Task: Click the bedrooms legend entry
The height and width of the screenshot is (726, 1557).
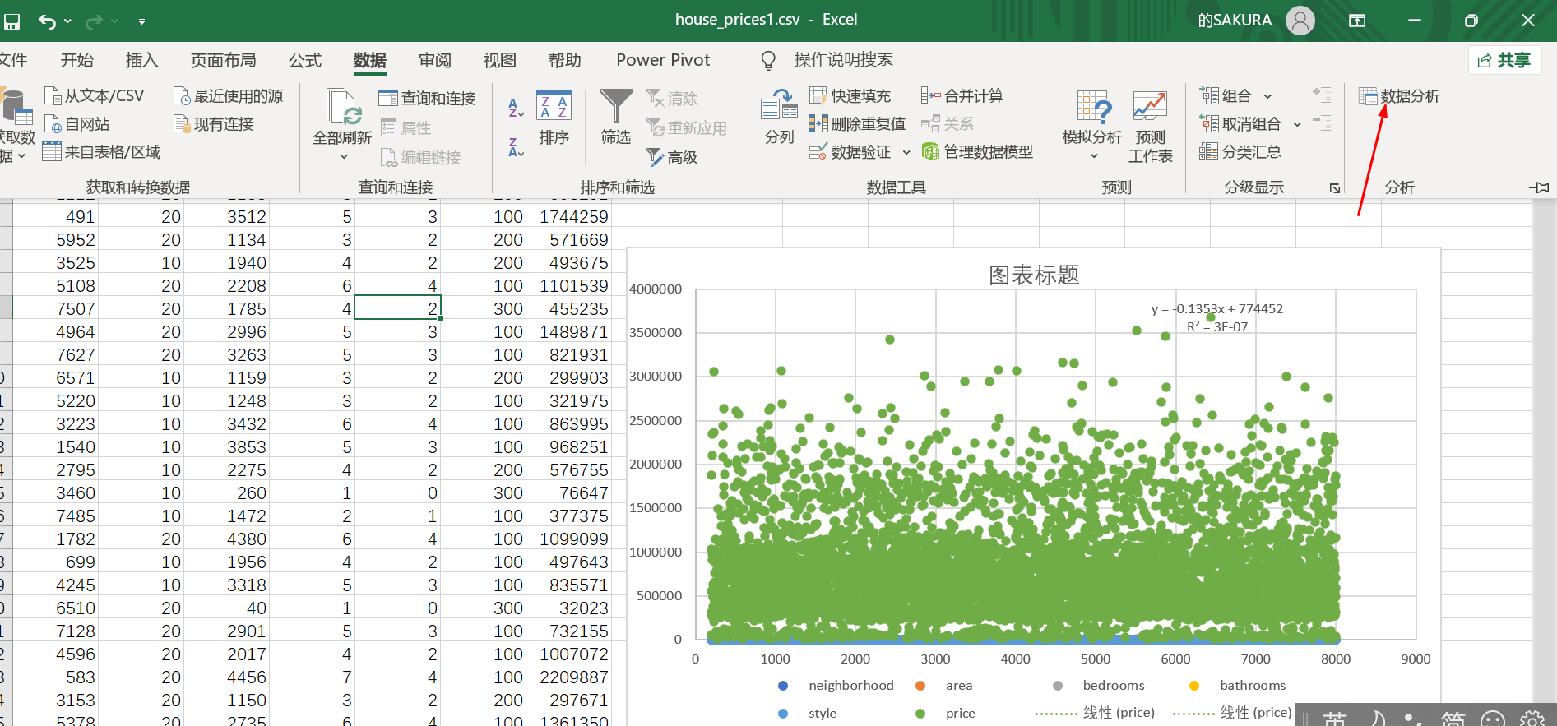Action: click(x=1099, y=686)
